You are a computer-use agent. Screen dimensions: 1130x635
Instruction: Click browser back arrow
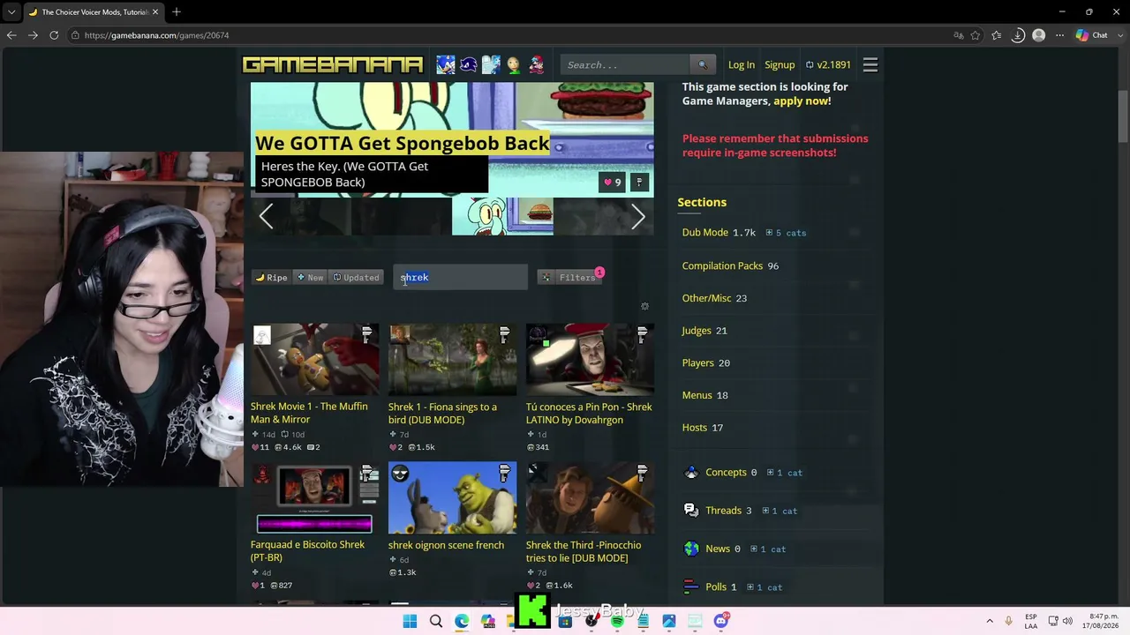pos(11,35)
